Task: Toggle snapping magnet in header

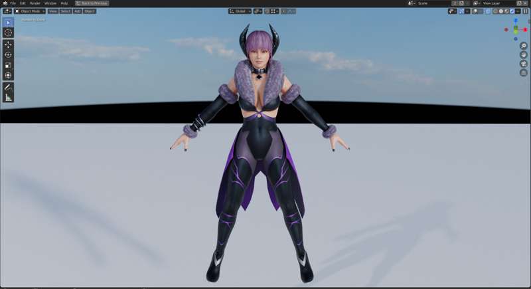Action: pos(267,11)
